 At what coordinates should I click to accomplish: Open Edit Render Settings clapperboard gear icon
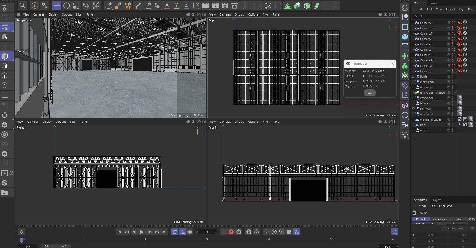click(x=225, y=6)
